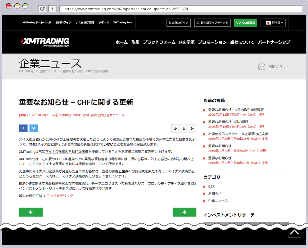Image resolution: width=308 pixels, height=248 pixels.
Task: Share the article via the Facebook icon
Action: (23, 128)
